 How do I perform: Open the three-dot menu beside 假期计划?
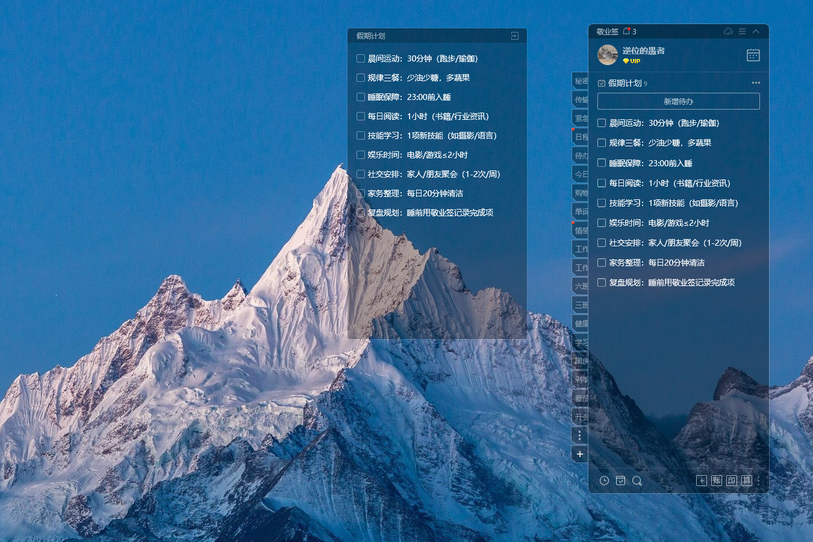[x=756, y=83]
